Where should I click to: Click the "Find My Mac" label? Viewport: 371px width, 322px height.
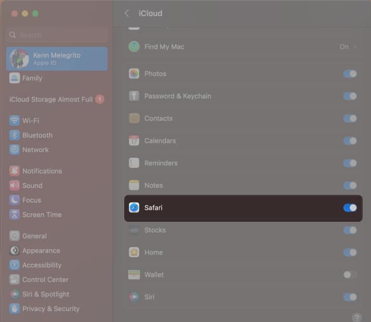pos(164,47)
